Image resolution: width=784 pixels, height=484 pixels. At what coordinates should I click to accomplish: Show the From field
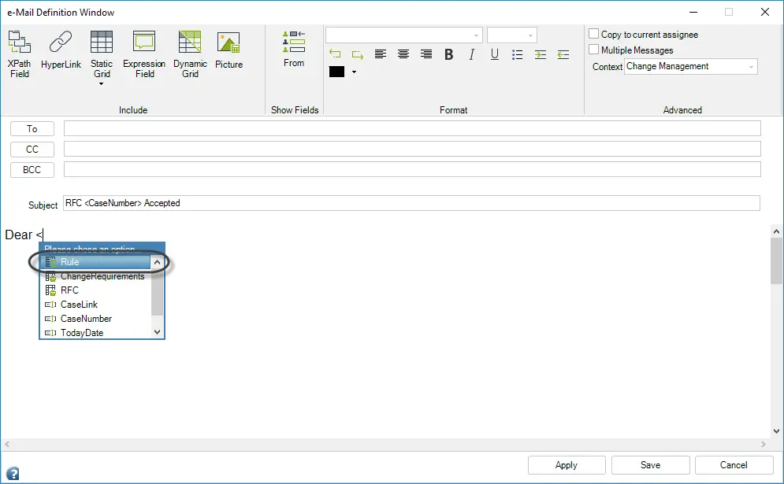[x=294, y=49]
